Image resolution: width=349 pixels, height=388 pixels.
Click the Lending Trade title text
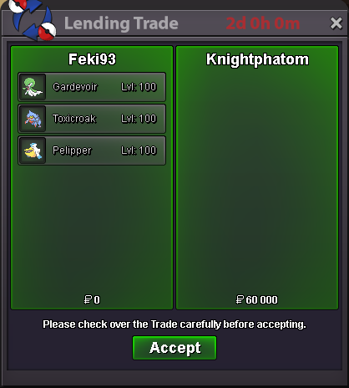pos(121,23)
